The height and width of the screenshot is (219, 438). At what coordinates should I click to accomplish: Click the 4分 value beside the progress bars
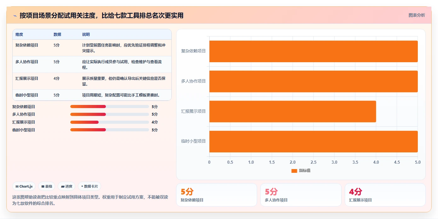click(154, 122)
